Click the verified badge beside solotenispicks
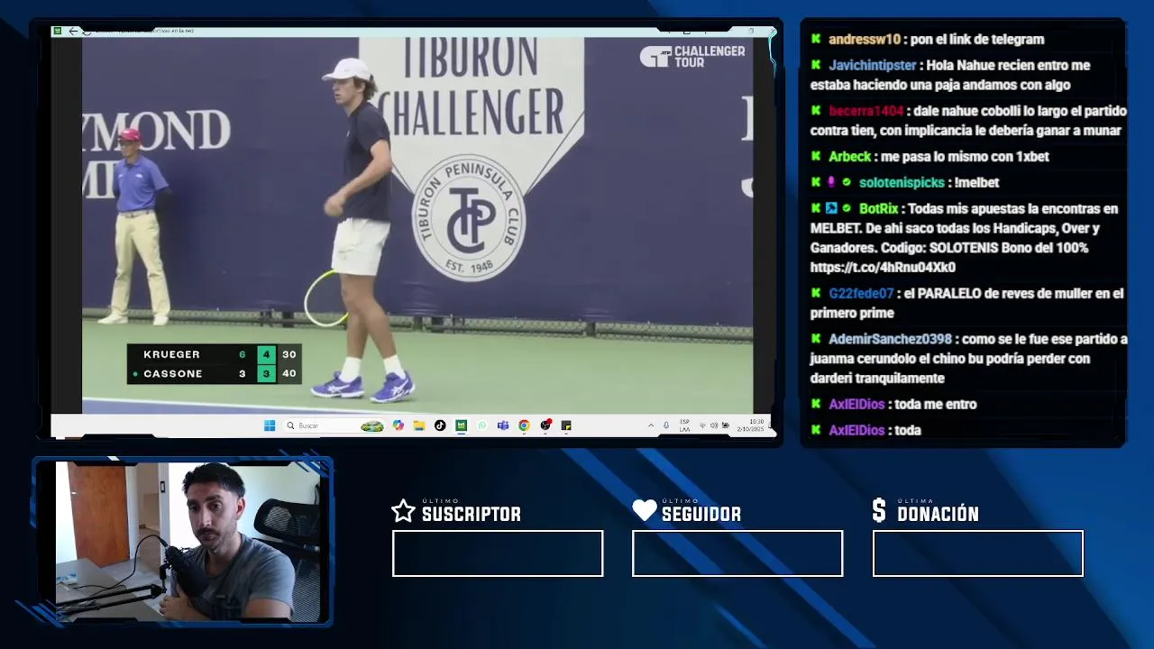1154x649 pixels. (847, 183)
